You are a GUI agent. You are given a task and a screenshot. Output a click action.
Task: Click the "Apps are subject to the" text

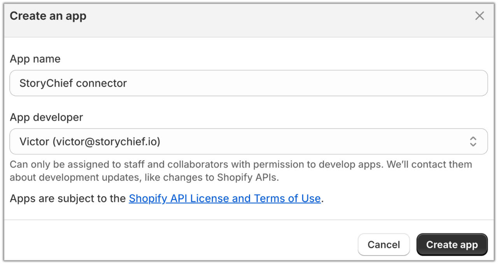[x=68, y=198]
